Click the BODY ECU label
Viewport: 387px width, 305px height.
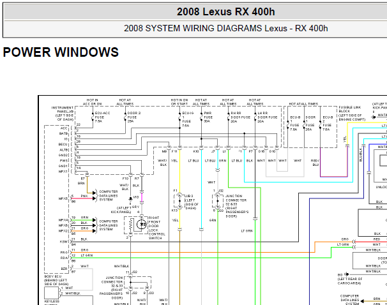pyautogui.click(x=56, y=280)
